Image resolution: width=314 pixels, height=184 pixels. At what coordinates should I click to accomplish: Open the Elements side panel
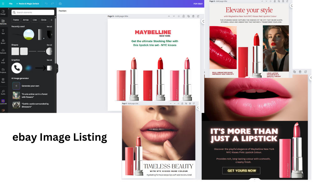click(3, 22)
